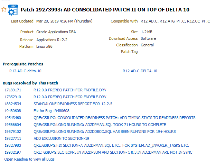Image resolution: width=216 pixels, height=163 pixels.
Task: Open ADZDPMAN.SQL took 71 hours description
Action: pos(100,125)
